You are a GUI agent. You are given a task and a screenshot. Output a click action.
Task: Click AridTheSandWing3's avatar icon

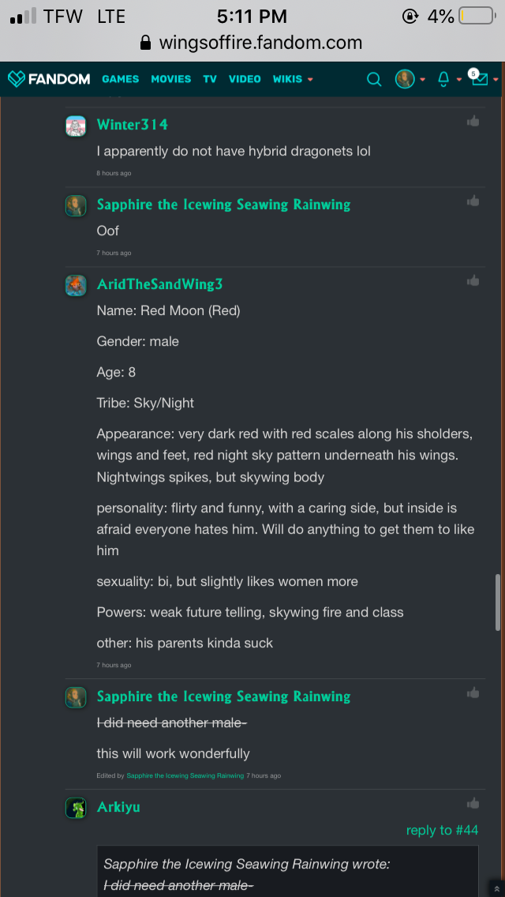click(76, 285)
